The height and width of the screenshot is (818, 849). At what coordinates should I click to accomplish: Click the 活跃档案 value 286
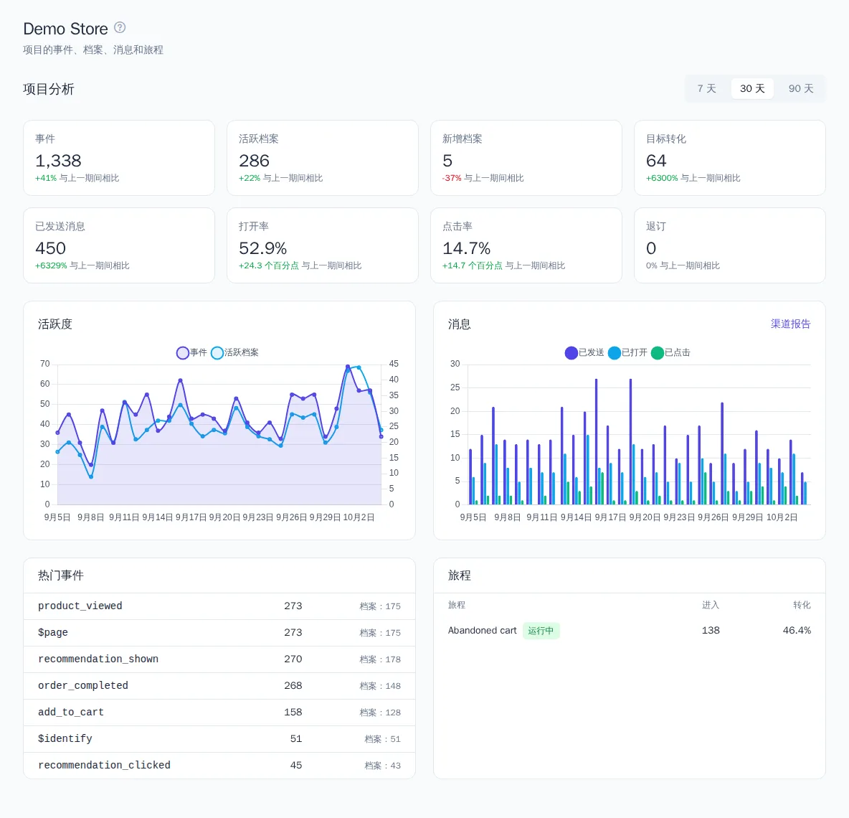pyautogui.click(x=254, y=161)
